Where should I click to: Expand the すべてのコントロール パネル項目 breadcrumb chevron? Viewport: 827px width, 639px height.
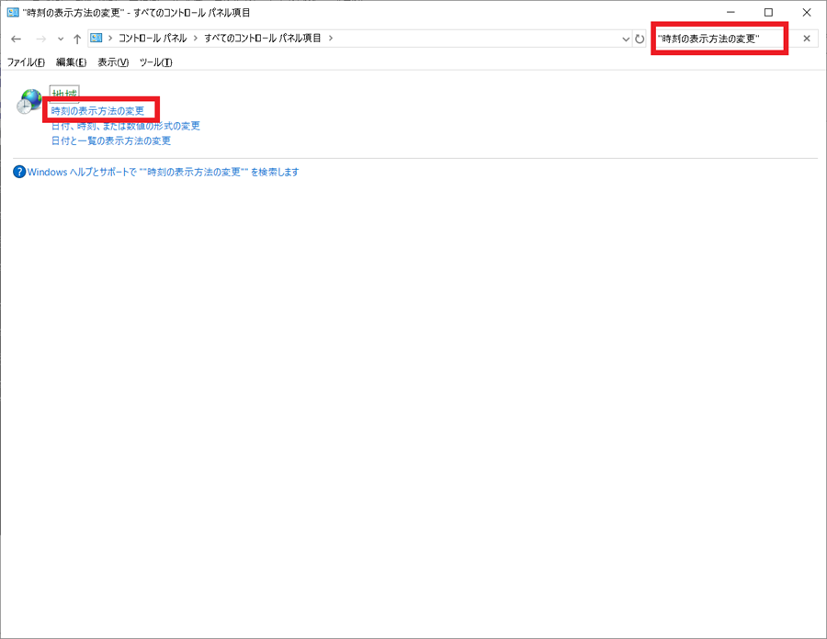[331, 39]
